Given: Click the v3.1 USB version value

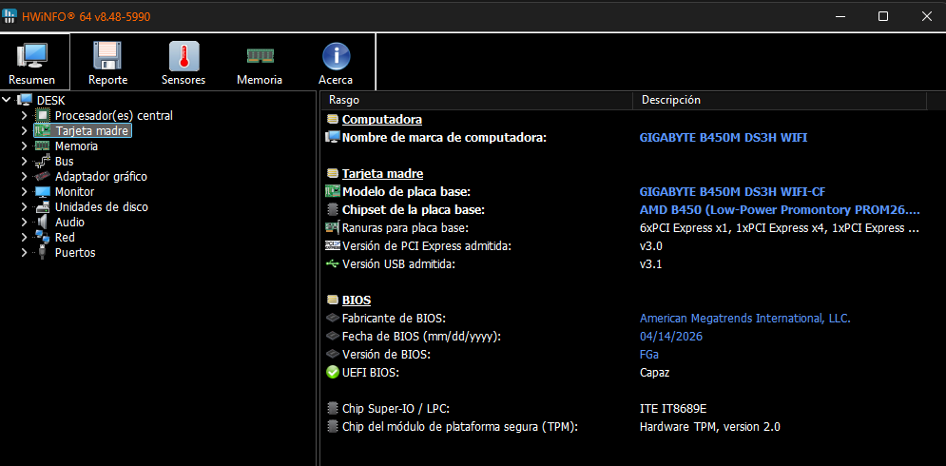Looking at the screenshot, I should pyautogui.click(x=651, y=263).
